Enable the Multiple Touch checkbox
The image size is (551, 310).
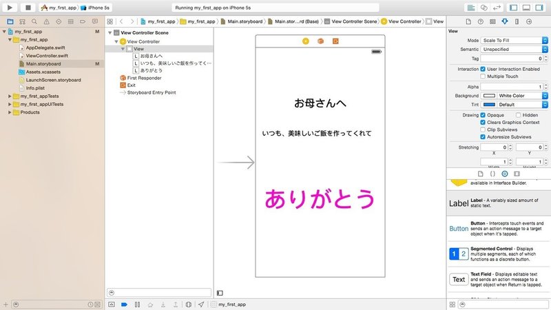click(483, 76)
